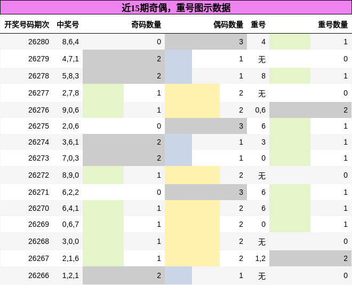352x285 pixels.
Task: Click the gray even-count bar in row 26275
Action: pos(206,126)
